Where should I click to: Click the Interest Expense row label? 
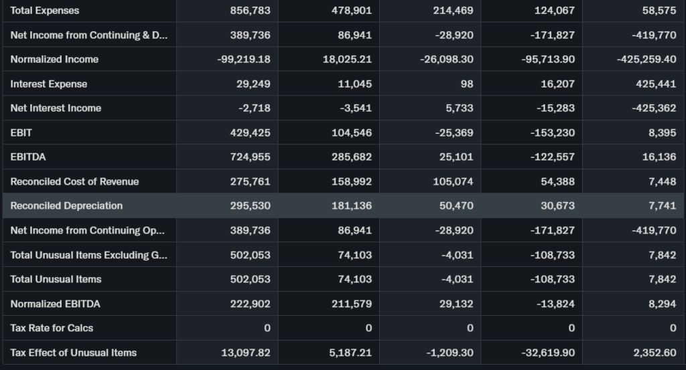(x=49, y=84)
